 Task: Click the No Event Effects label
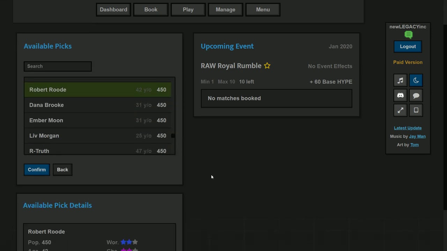tap(330, 66)
